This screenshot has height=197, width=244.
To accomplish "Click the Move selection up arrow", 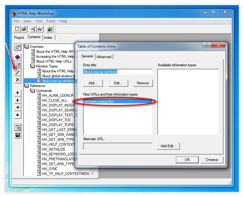I will [x=18, y=93].
